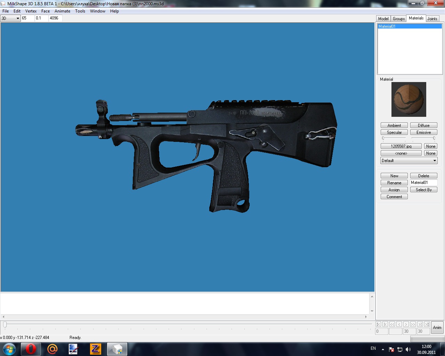Open the Animate menu

pyautogui.click(x=62, y=11)
